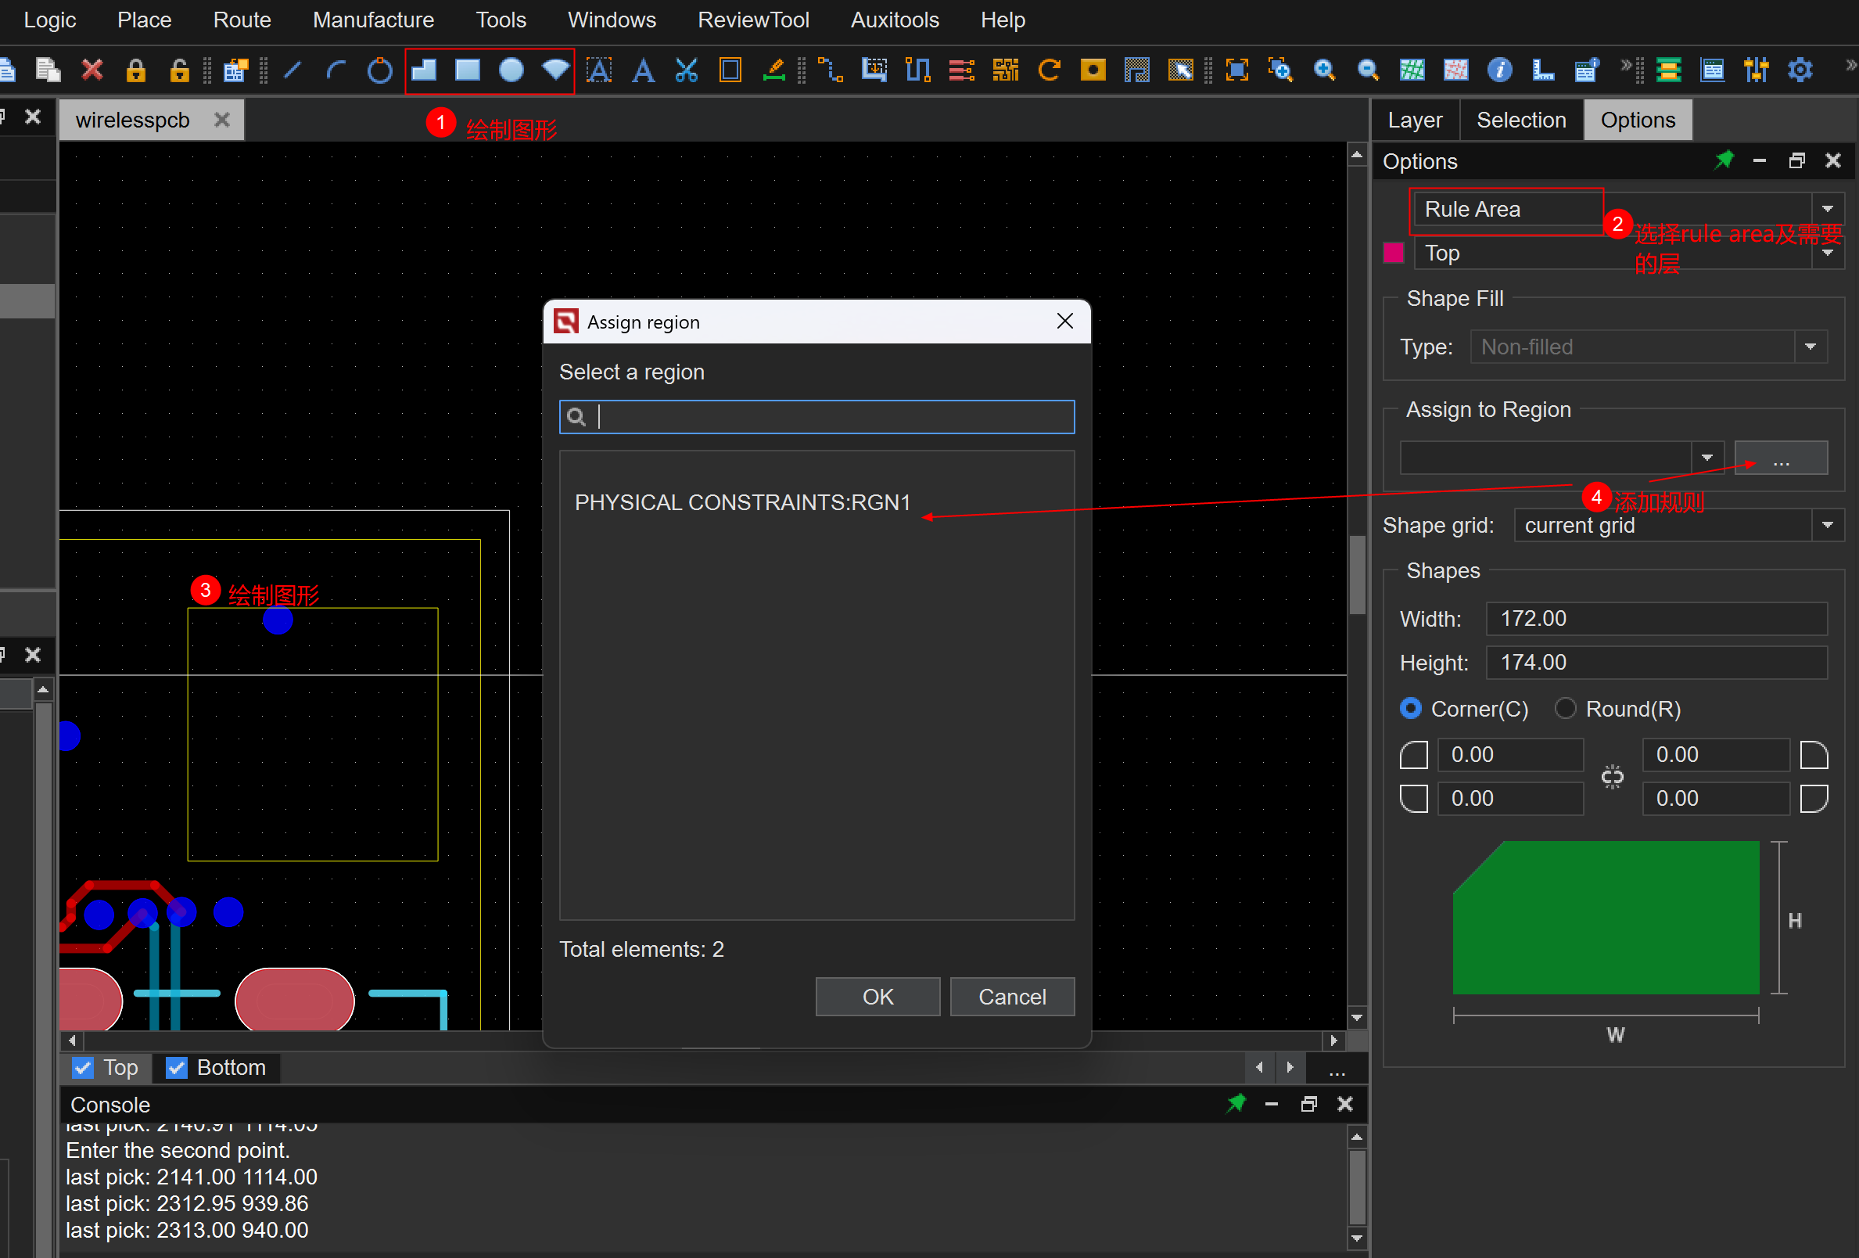The image size is (1859, 1258).
Task: Click the red X delete icon
Action: coord(93,70)
